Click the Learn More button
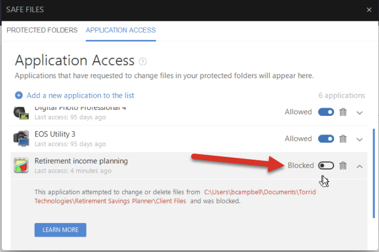The width and height of the screenshot is (379, 252). pos(60,230)
